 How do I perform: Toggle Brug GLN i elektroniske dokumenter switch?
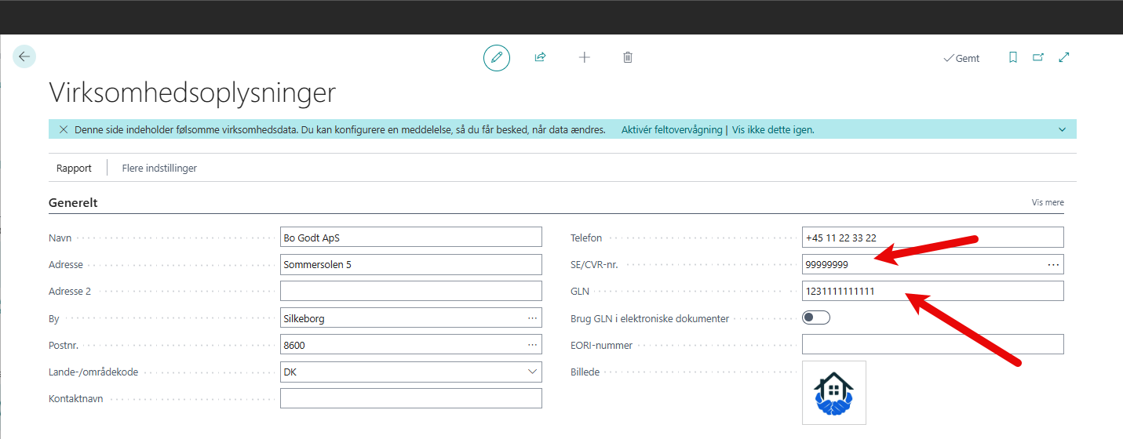point(816,317)
